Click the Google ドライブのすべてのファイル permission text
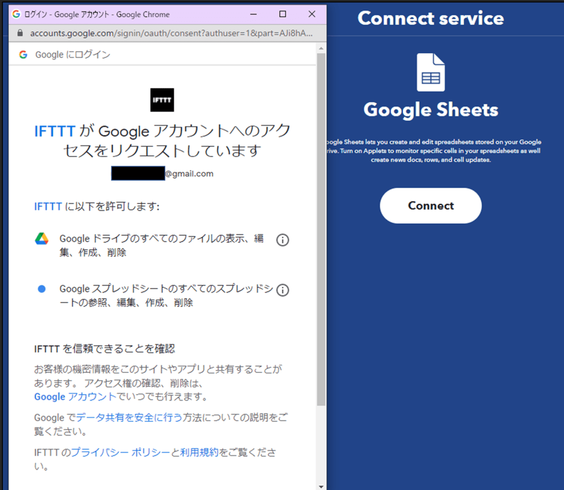This screenshot has height=490, width=564. (162, 245)
